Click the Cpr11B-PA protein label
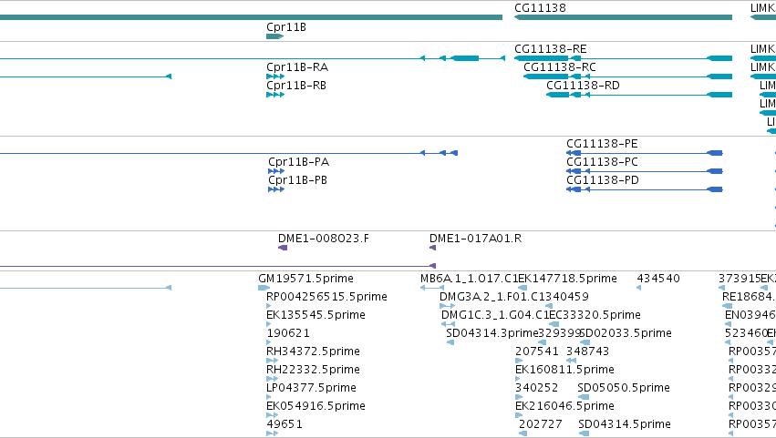The image size is (776, 438). coord(298,162)
